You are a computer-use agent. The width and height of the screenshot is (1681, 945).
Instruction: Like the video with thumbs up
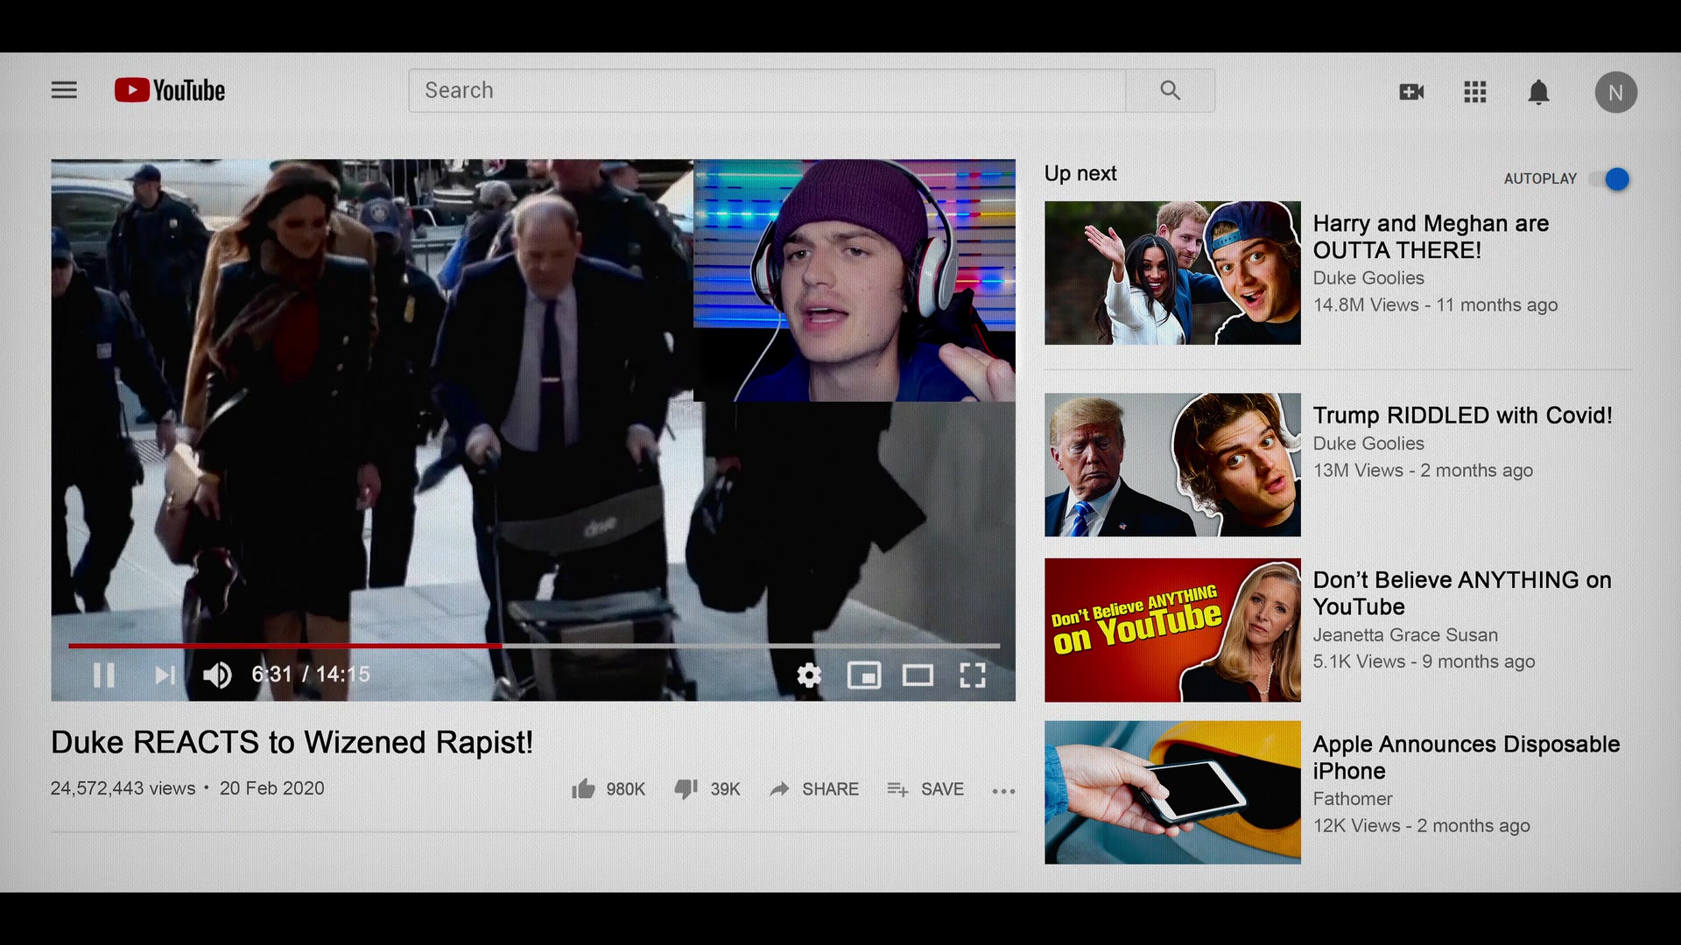583,789
